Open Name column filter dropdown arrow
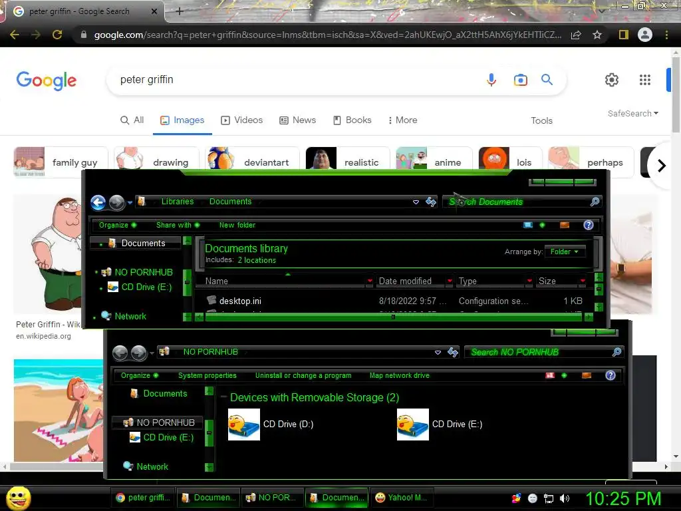Screen dimensions: 681x511 pyautogui.click(x=370, y=281)
